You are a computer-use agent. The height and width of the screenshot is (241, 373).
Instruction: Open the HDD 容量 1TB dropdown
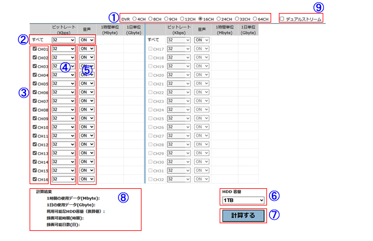243,201
